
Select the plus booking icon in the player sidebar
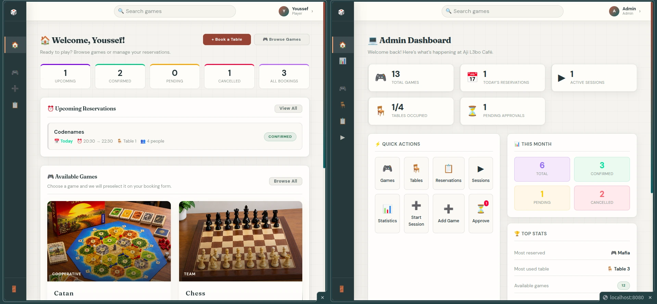pyautogui.click(x=15, y=89)
